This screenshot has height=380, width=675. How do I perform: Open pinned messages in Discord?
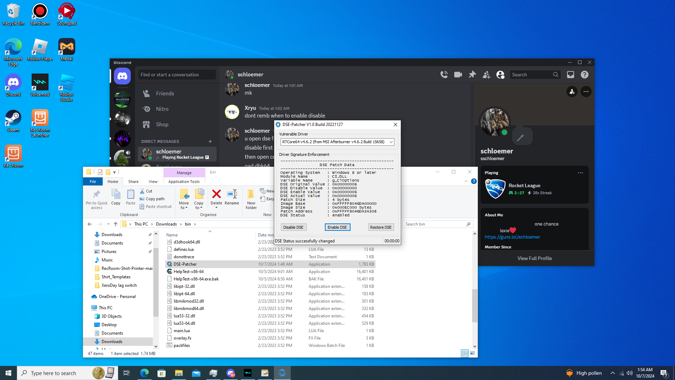pyautogui.click(x=472, y=75)
